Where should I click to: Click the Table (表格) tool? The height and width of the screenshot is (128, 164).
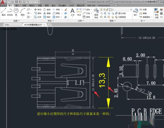[x=86, y=17]
